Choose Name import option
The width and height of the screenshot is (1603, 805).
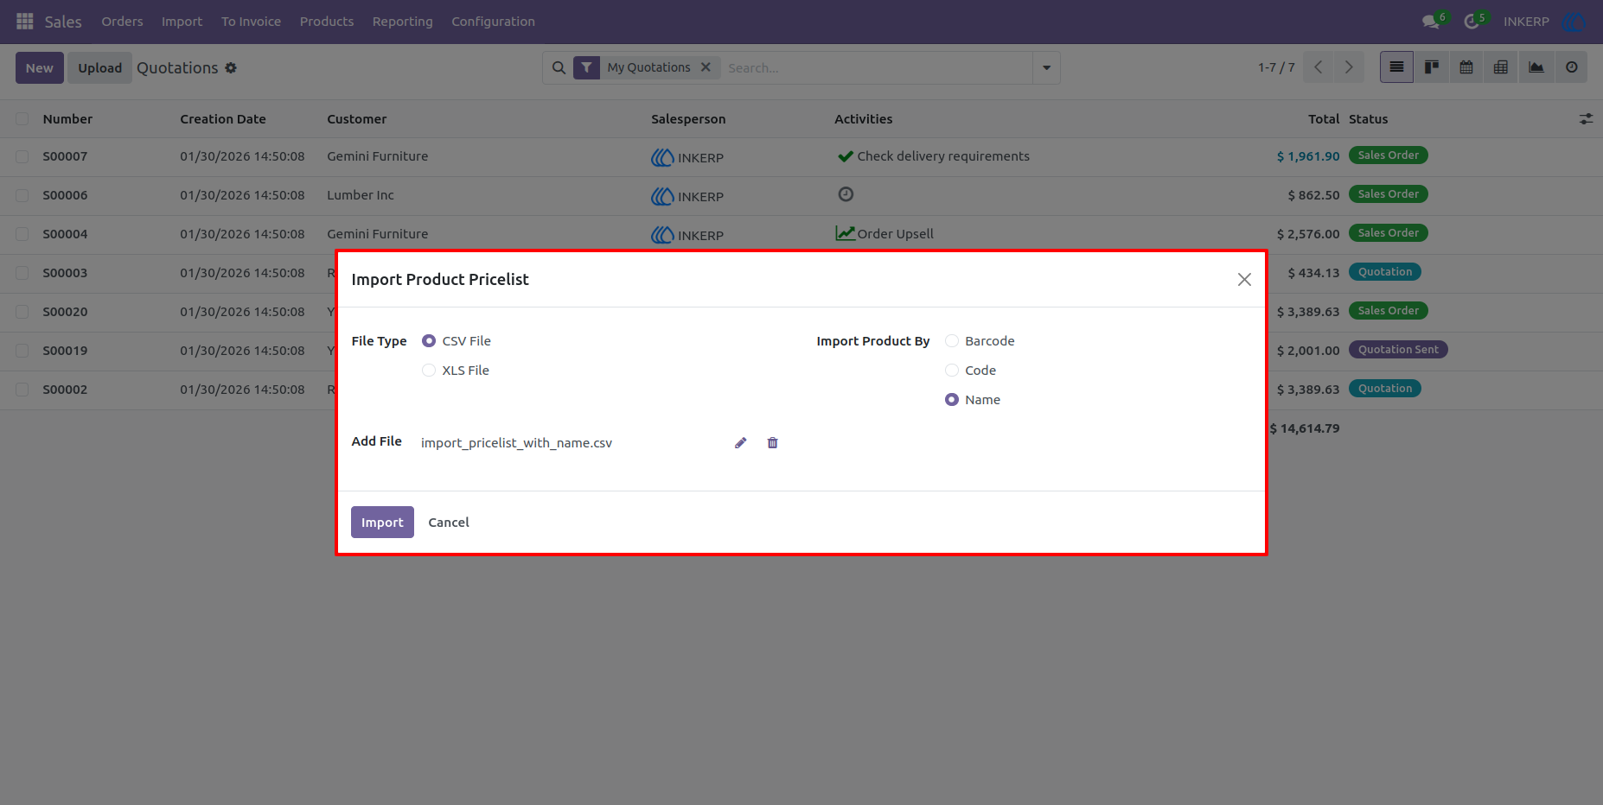coord(952,400)
